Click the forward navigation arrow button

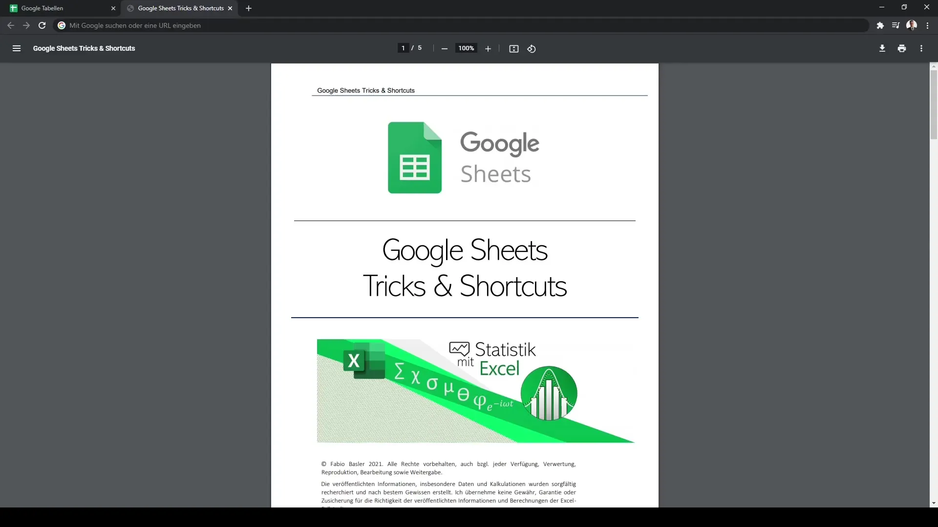(x=26, y=26)
